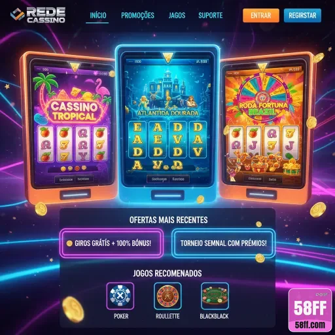Visit the 58ff.com pink badge link
The image size is (335, 335).
coord(310,311)
